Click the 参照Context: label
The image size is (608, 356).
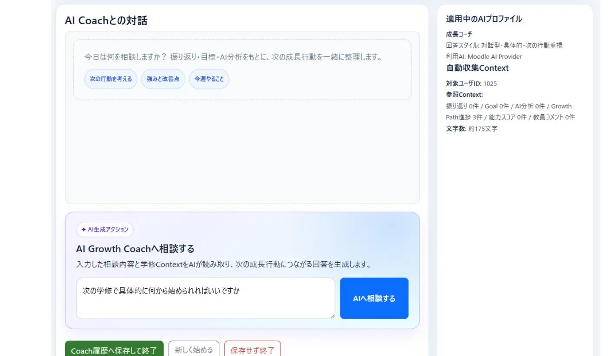tap(464, 95)
